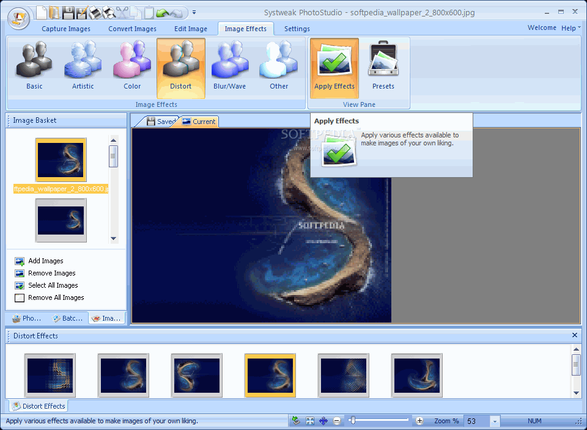Choose the Other effects category

click(279, 68)
